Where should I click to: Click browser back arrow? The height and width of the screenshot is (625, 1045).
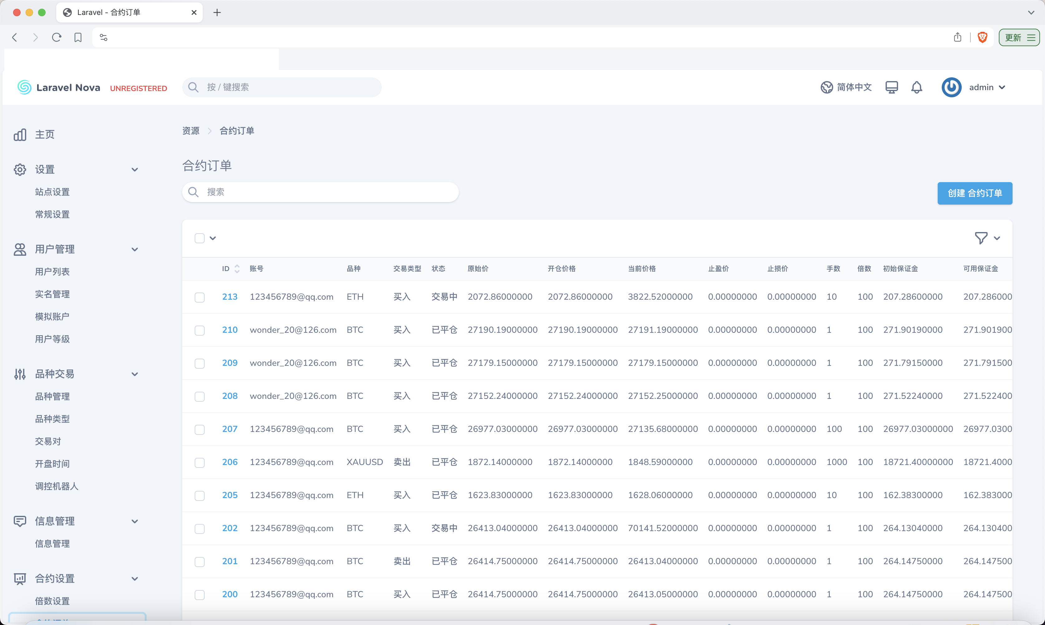[15, 37]
